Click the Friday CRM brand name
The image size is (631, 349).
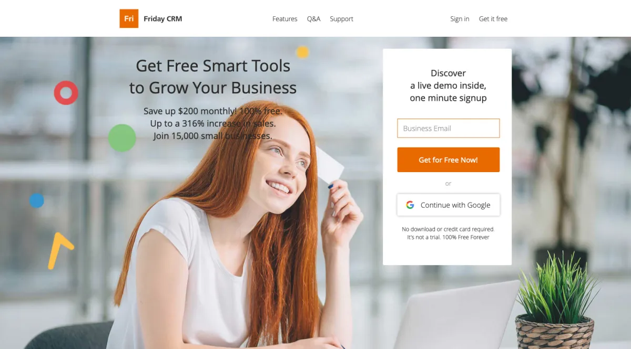pyautogui.click(x=162, y=19)
